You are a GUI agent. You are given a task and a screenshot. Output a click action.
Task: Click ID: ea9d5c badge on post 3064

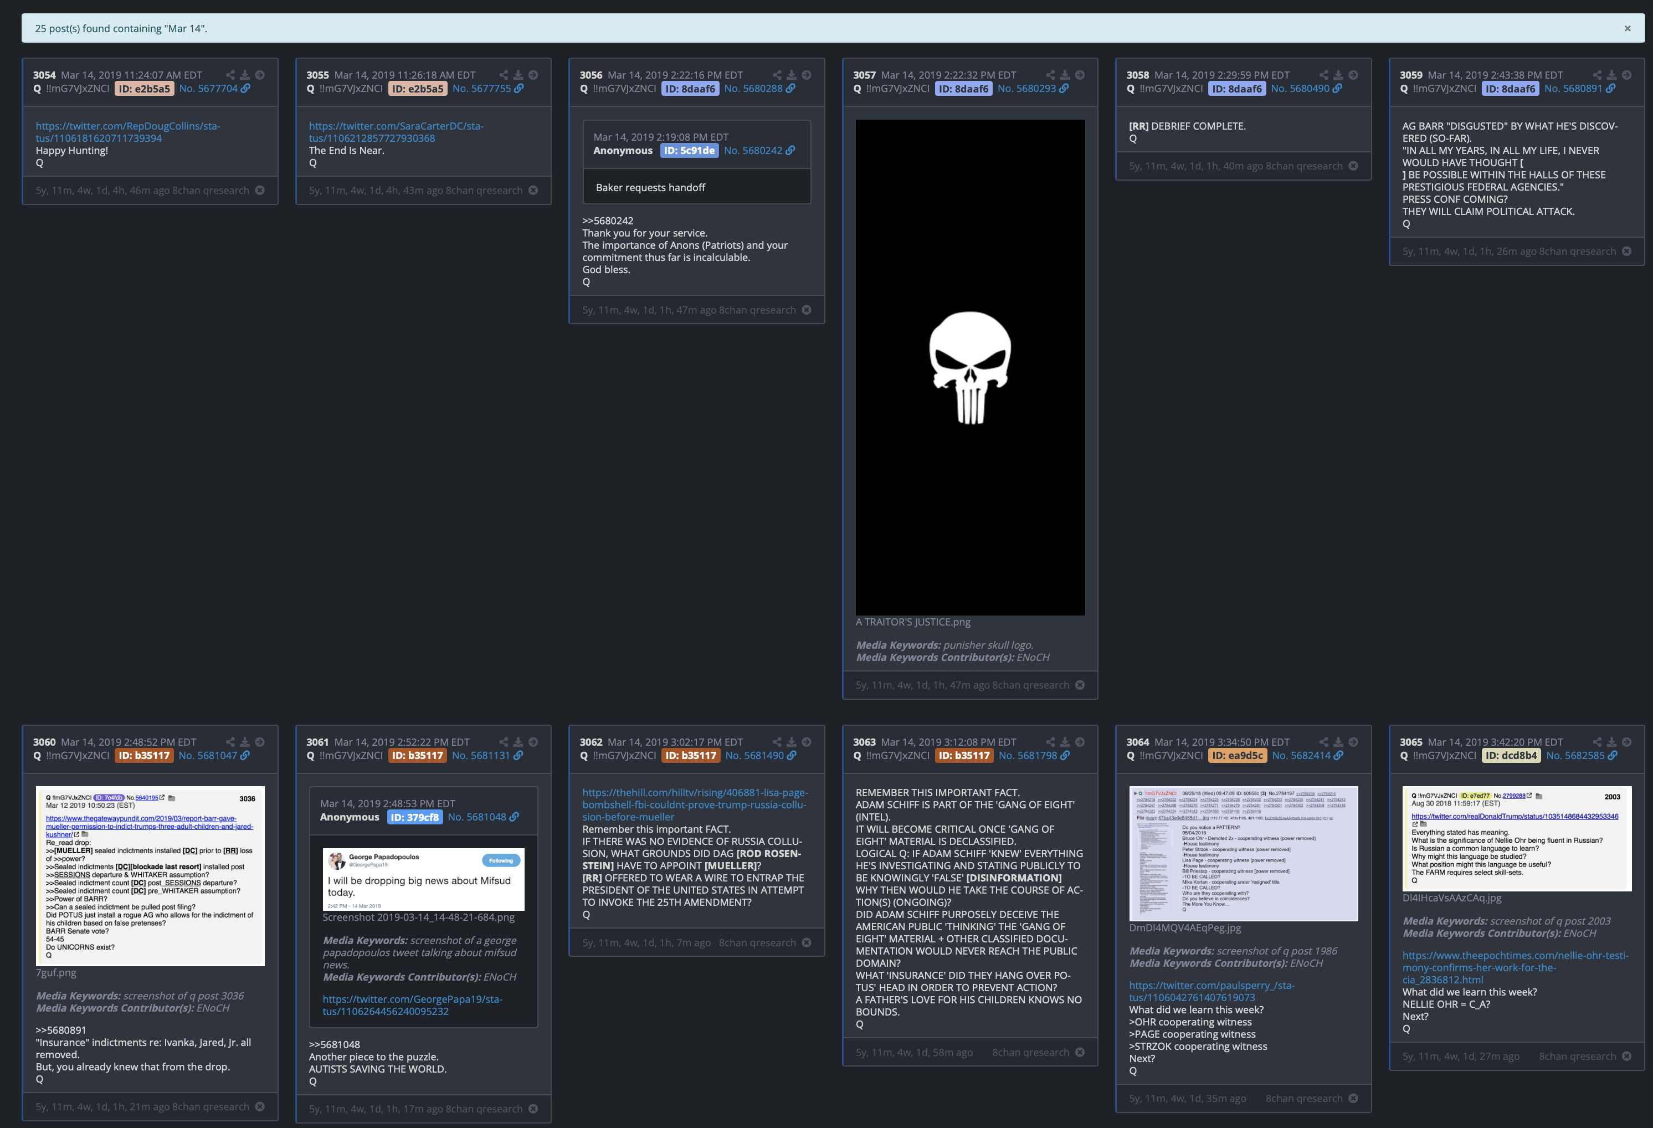[1238, 755]
